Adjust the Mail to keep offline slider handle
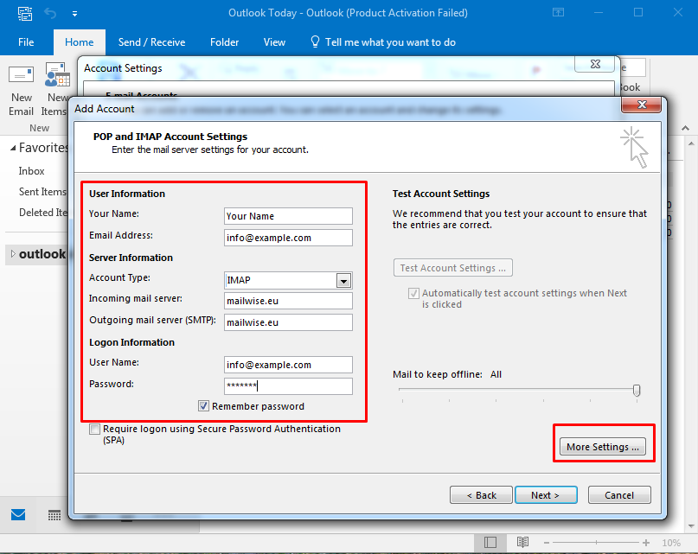 pyautogui.click(x=637, y=391)
